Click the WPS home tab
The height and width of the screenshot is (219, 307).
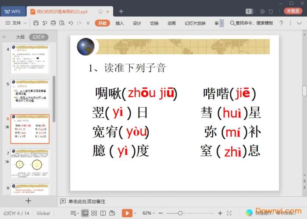click(13, 11)
